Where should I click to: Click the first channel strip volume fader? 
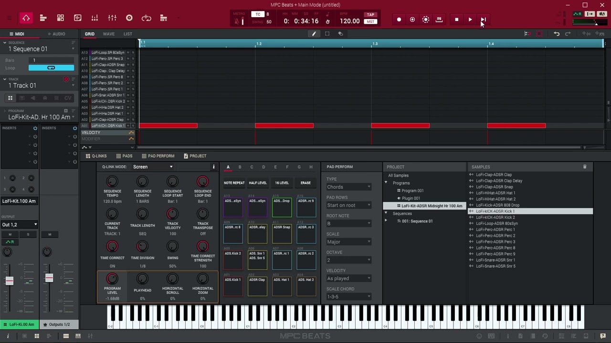coord(10,281)
